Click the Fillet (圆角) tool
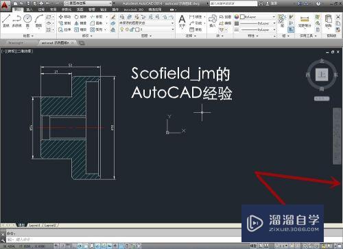 pyautogui.click(x=97, y=23)
